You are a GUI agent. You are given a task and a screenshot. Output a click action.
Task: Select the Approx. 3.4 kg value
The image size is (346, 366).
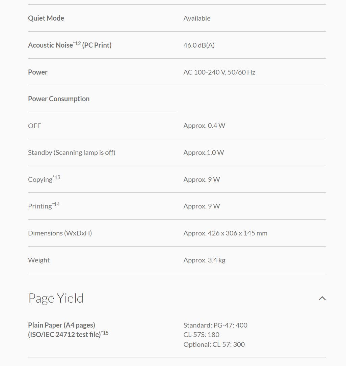pos(204,260)
